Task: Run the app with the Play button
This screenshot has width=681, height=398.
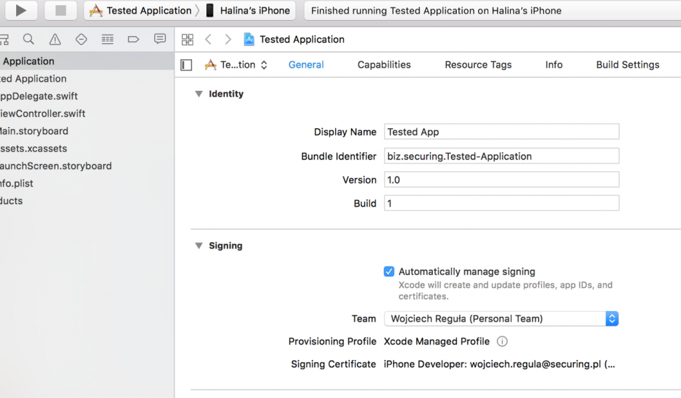Action: pos(21,10)
